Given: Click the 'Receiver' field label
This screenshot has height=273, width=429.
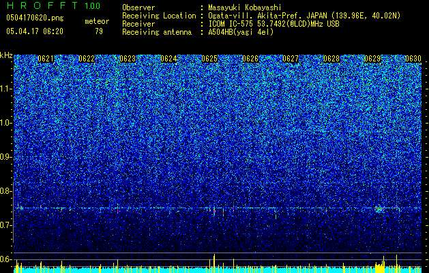Looking at the screenshot, I should 138,24.
